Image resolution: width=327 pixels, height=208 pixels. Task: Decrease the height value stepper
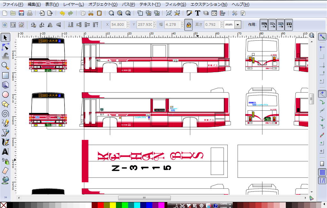coord(222,26)
